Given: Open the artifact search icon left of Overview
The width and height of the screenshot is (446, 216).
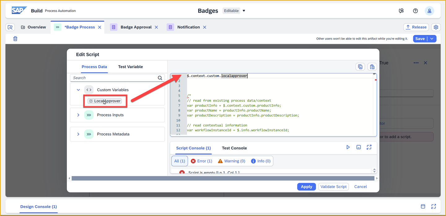Looking at the screenshot, I should coord(10,27).
